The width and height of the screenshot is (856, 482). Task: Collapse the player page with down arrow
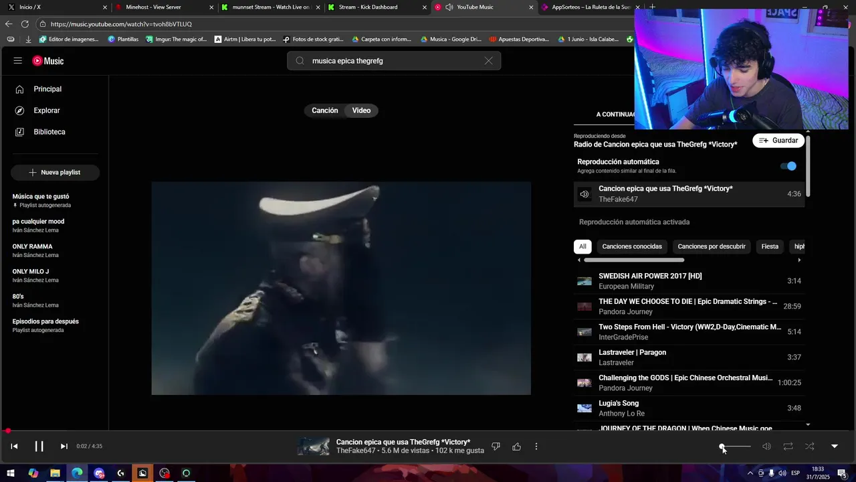834,447
